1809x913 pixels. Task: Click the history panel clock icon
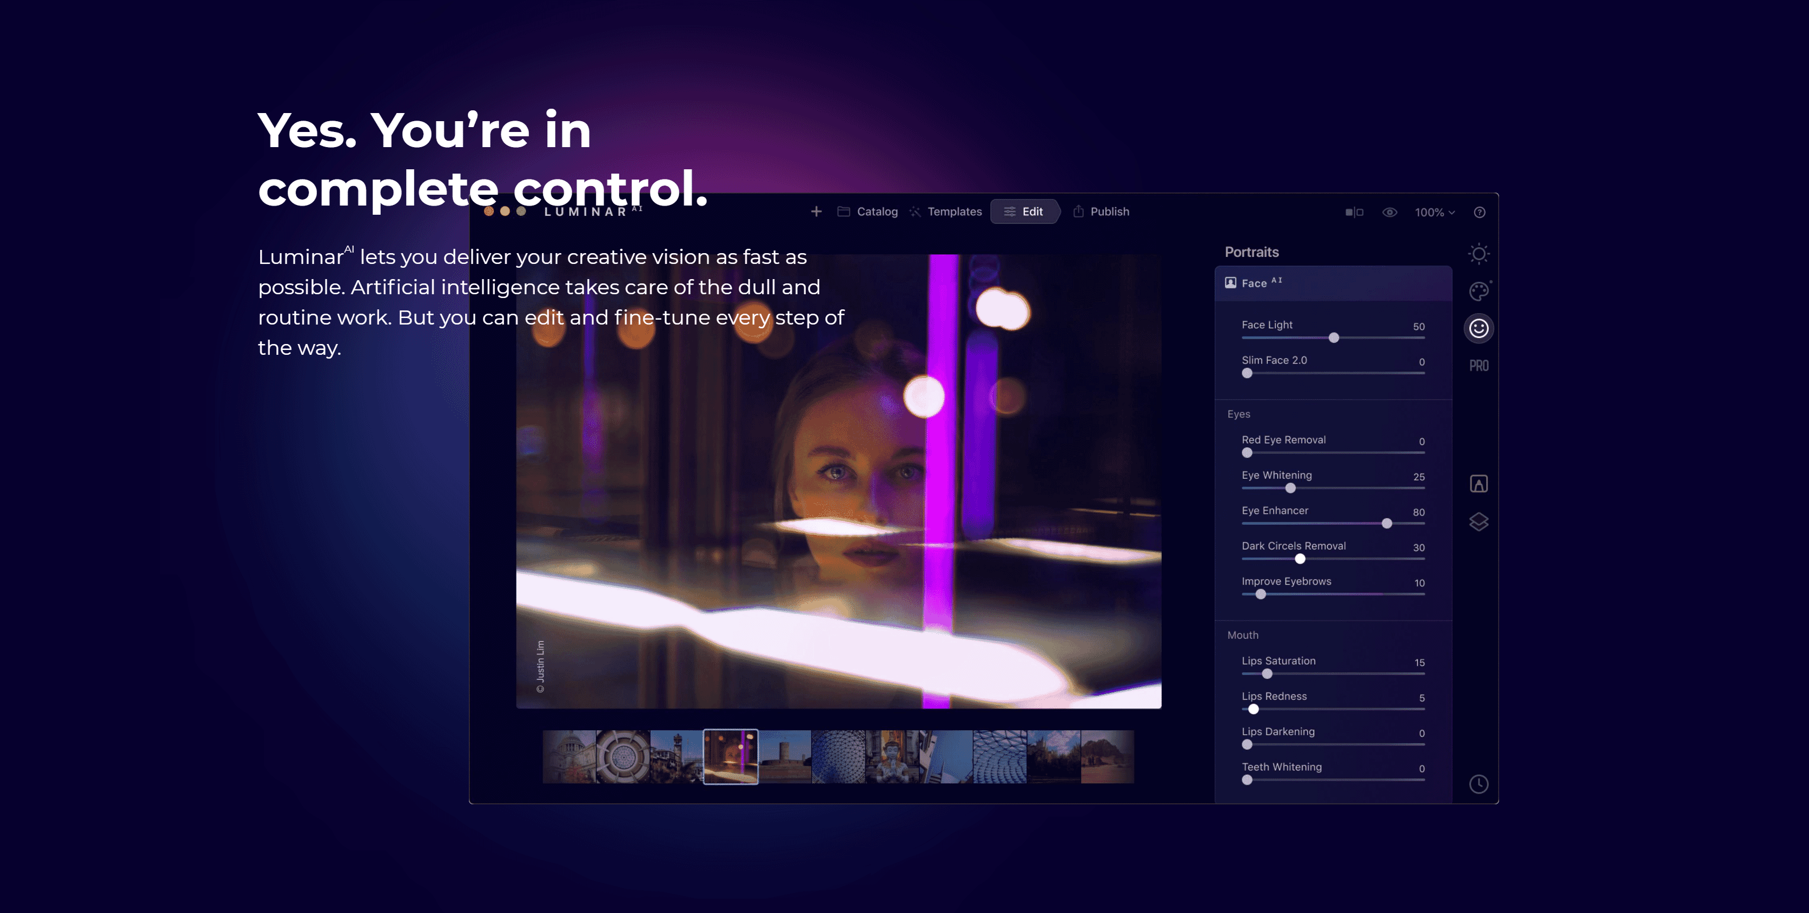click(x=1479, y=783)
